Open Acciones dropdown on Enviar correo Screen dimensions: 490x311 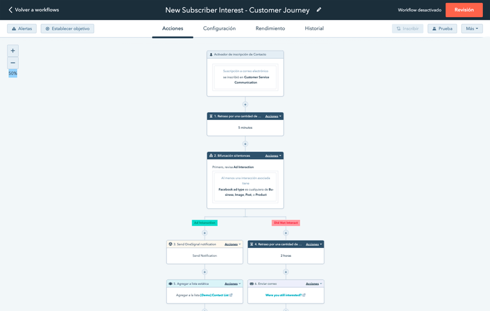click(x=314, y=283)
